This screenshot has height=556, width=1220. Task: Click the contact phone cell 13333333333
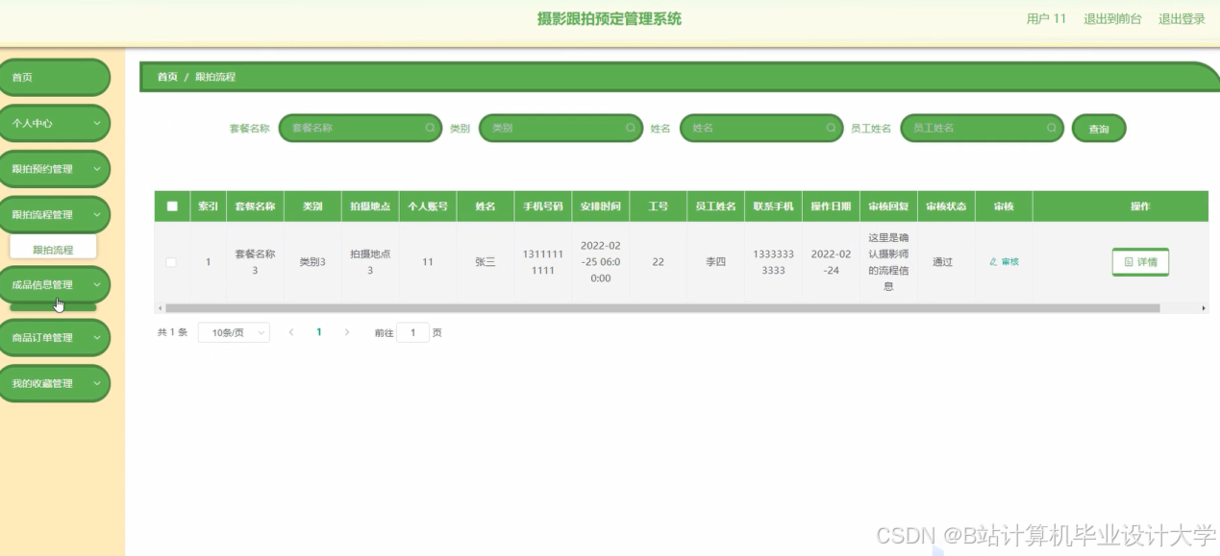pos(773,262)
